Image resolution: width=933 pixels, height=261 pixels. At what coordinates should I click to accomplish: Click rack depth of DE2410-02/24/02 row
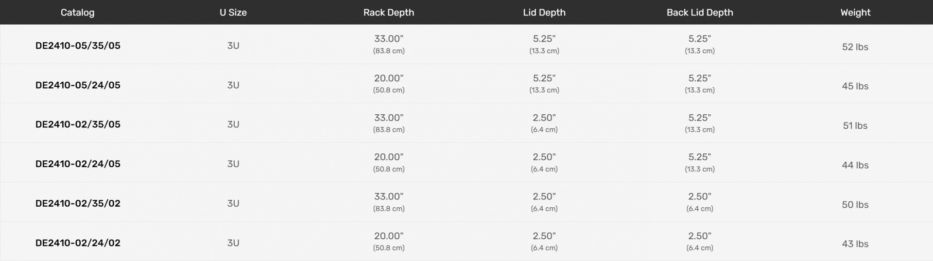pos(388,241)
